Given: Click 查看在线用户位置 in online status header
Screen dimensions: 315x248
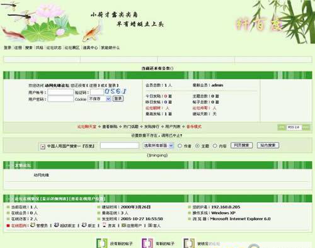Looking at the screenshot, I should (x=87, y=199).
